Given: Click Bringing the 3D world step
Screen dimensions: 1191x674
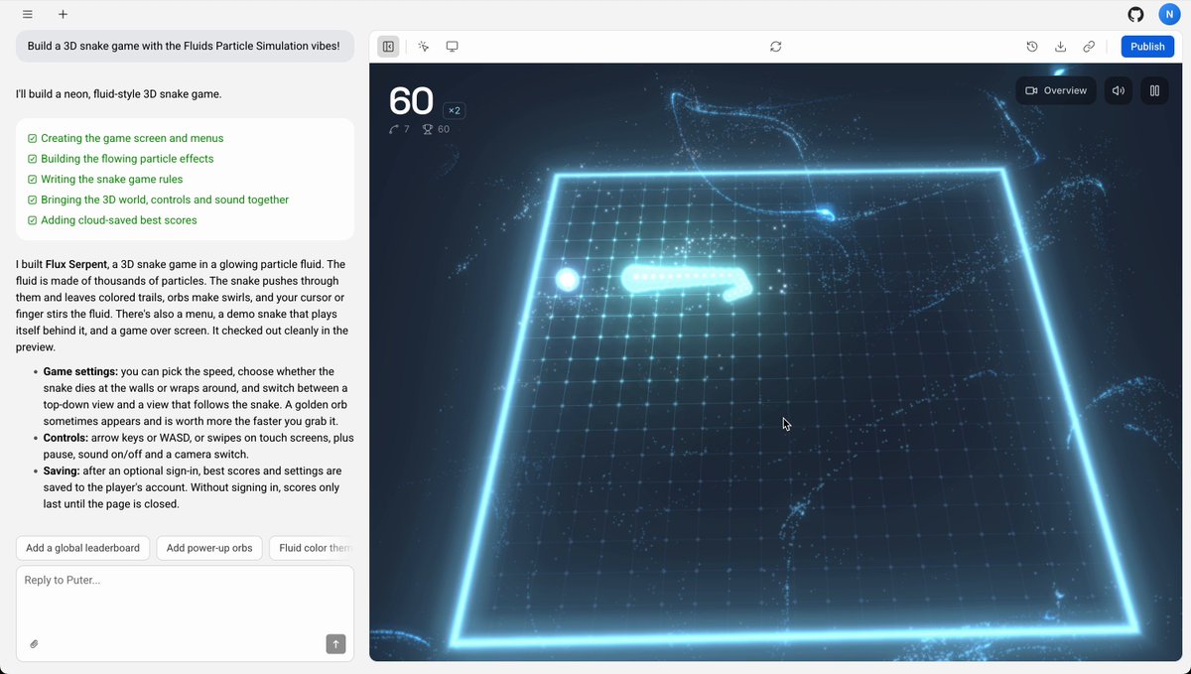Looking at the screenshot, I should point(158,200).
